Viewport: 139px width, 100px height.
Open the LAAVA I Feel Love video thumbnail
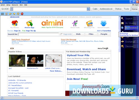pyautogui.click(x=54, y=61)
